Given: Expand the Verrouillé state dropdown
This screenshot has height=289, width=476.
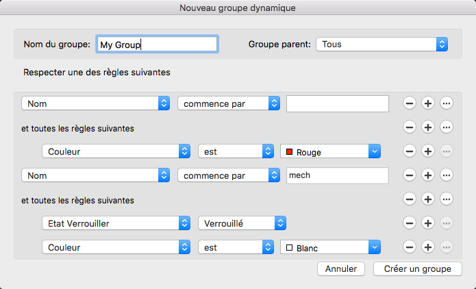Looking at the screenshot, I should (242, 223).
